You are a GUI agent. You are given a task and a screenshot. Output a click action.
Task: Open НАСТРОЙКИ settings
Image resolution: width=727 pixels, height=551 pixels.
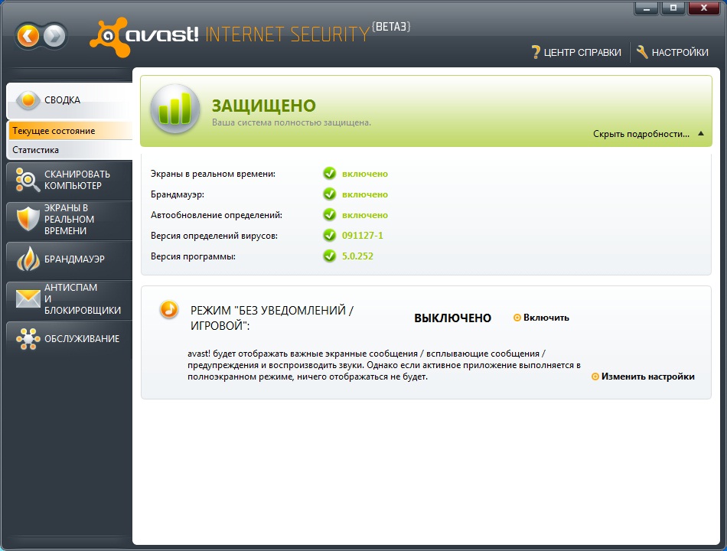coord(673,52)
